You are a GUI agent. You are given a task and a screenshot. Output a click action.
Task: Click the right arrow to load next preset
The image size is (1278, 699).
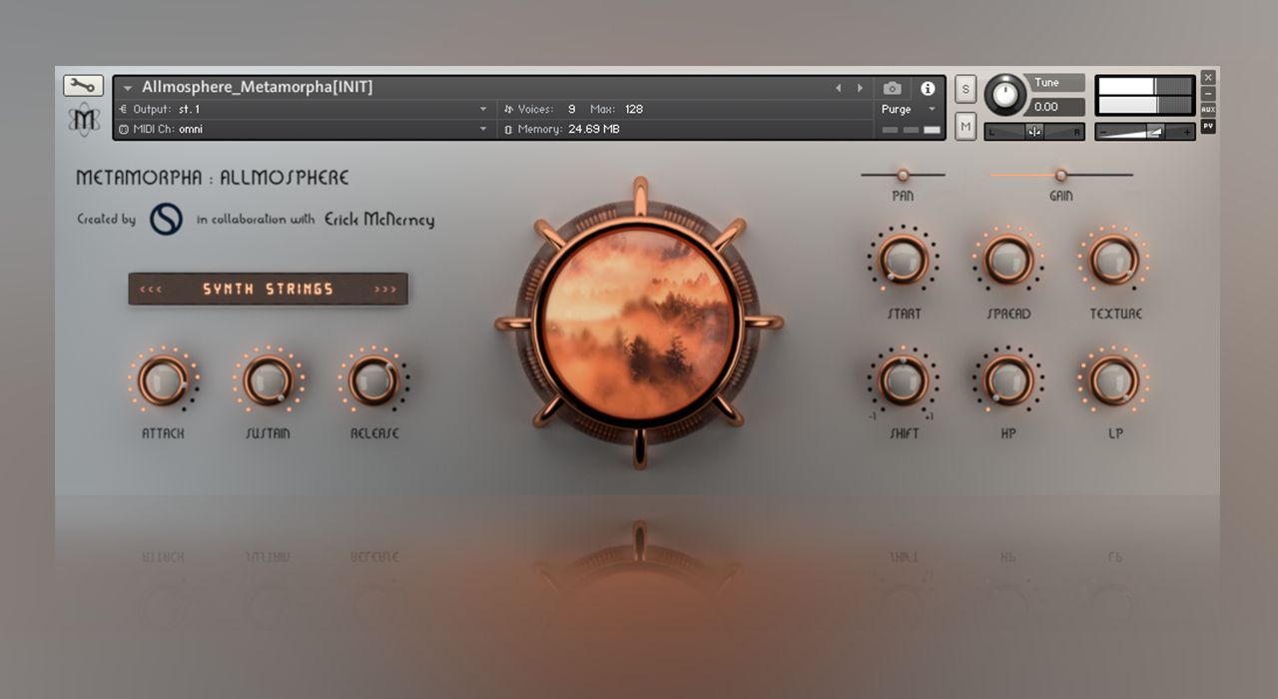[387, 289]
